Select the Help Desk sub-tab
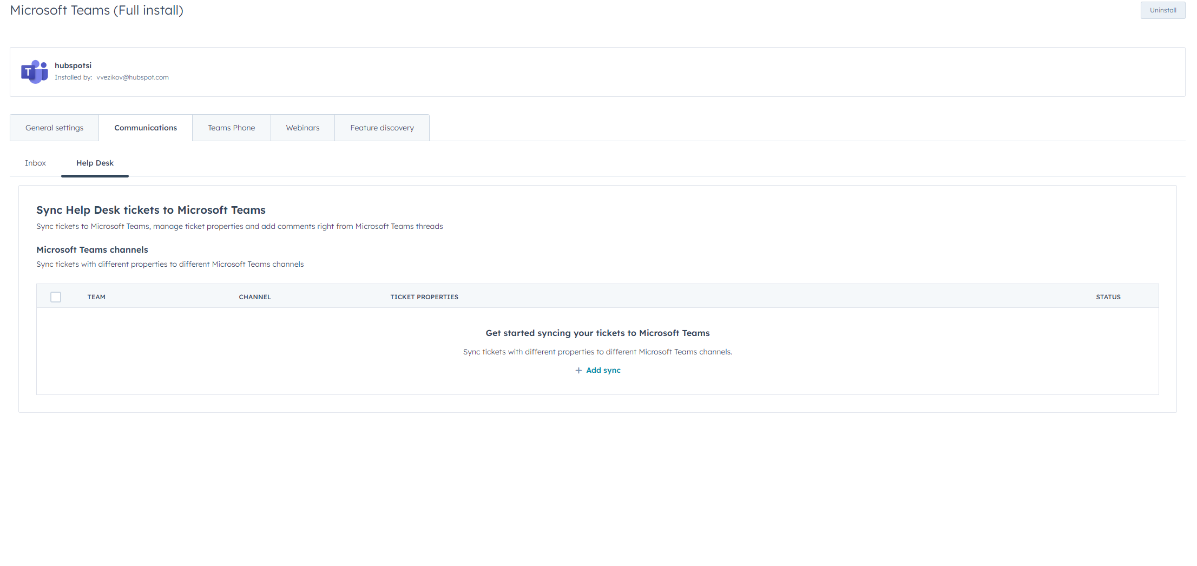 (95, 163)
